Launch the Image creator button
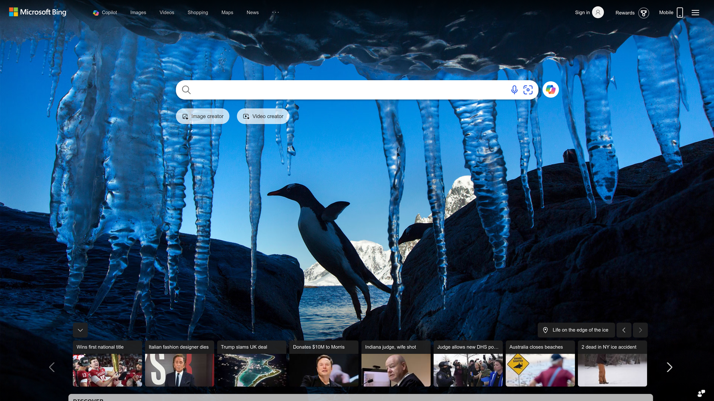 pyautogui.click(x=203, y=116)
